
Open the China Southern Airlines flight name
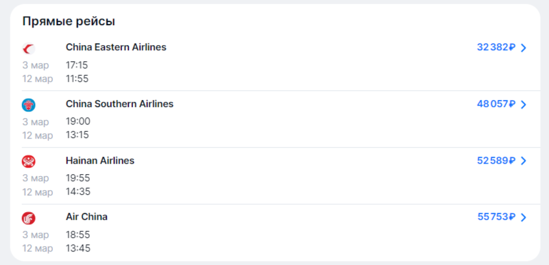[119, 104]
